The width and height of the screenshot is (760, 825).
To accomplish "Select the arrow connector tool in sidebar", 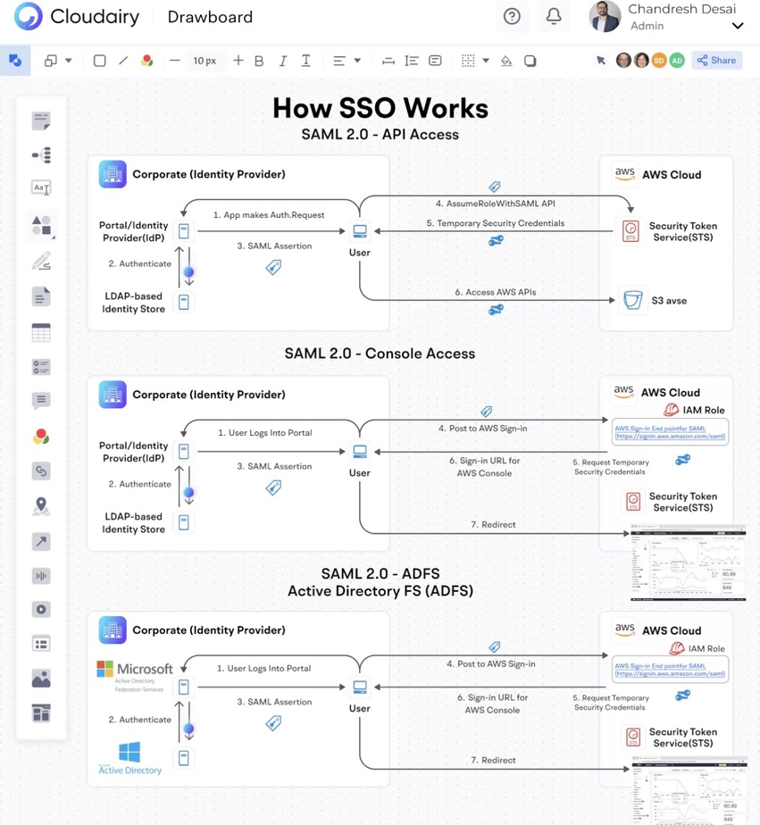I will [41, 541].
